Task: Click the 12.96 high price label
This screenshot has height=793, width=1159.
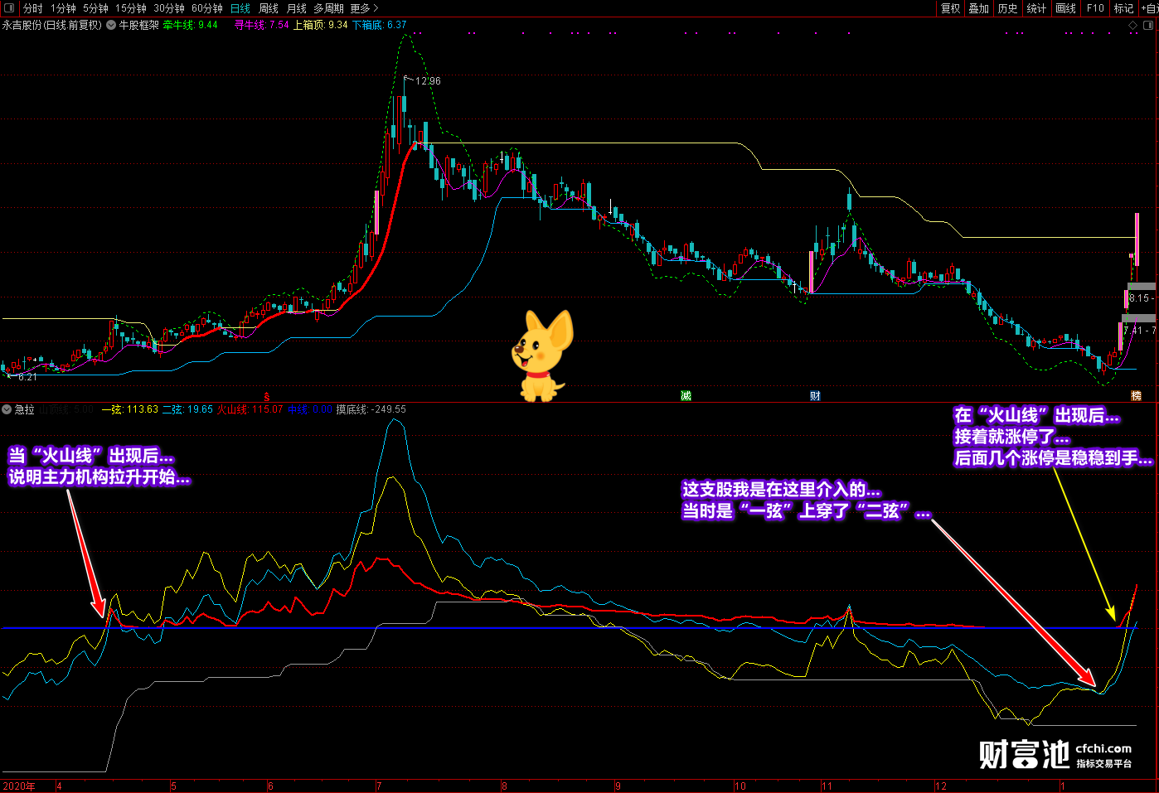Action: pos(428,81)
